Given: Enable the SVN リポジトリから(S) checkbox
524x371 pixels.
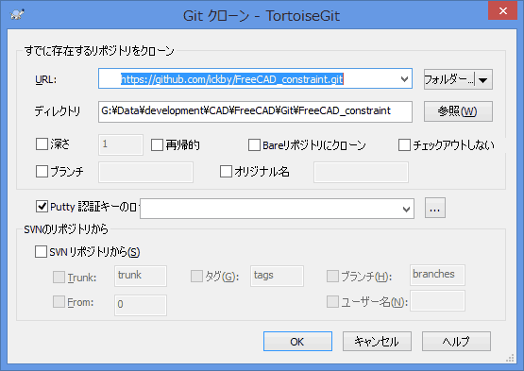Looking at the screenshot, I should pyautogui.click(x=41, y=252).
